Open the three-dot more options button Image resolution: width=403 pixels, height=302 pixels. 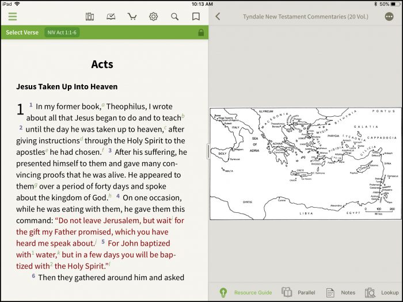[x=389, y=17]
